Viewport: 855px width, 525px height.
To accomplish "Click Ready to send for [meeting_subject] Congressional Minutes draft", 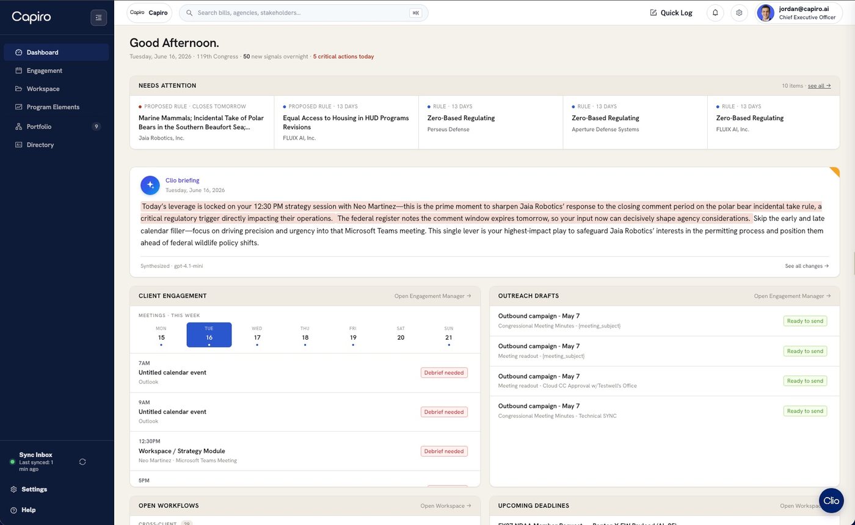I will point(805,321).
